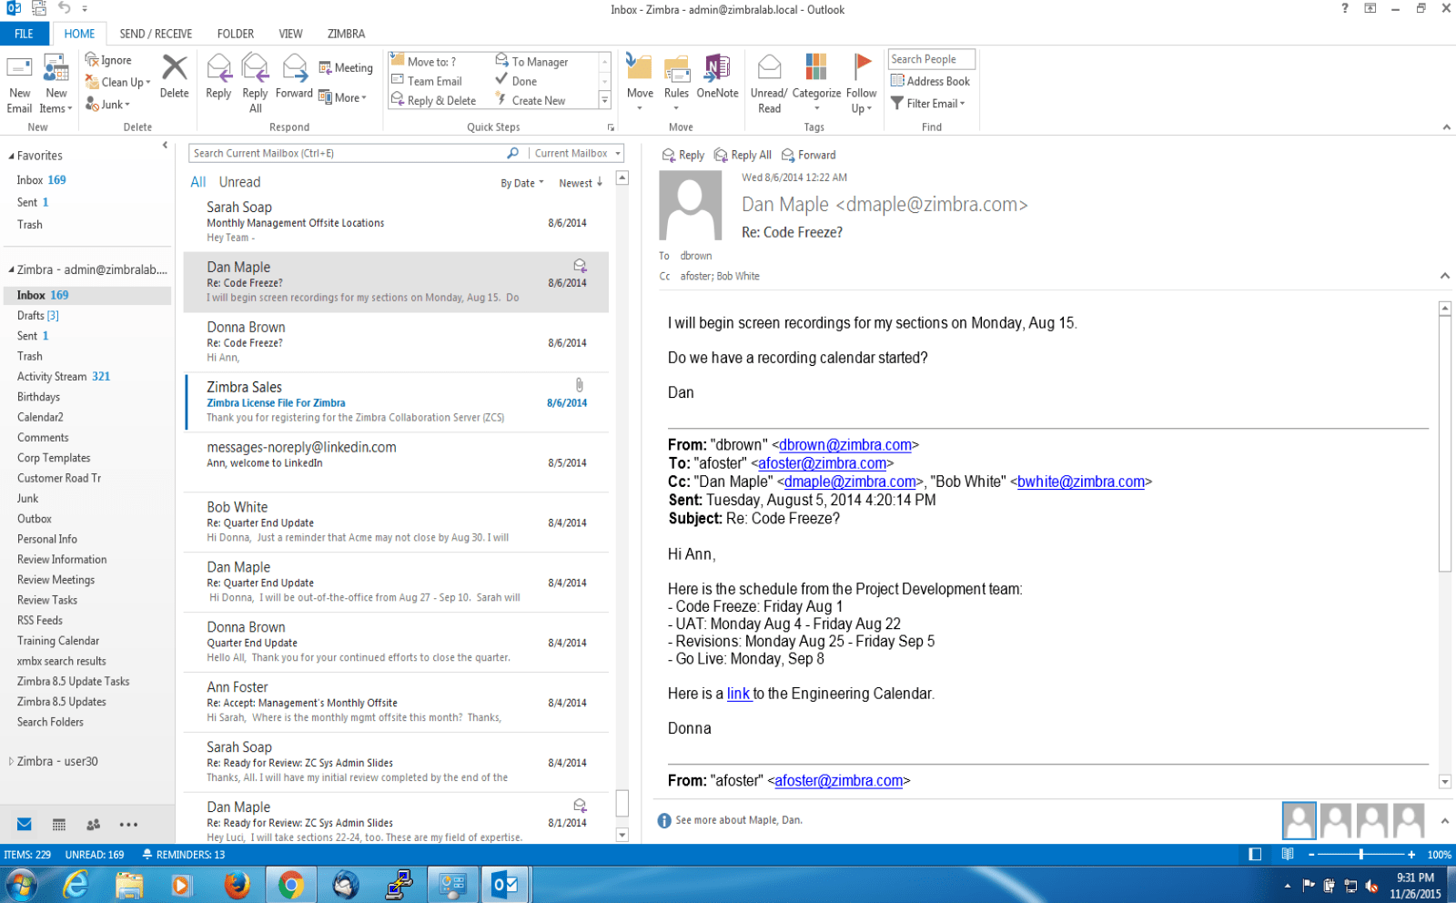Run the To Manager quick step
The height and width of the screenshot is (903, 1456).
click(531, 61)
